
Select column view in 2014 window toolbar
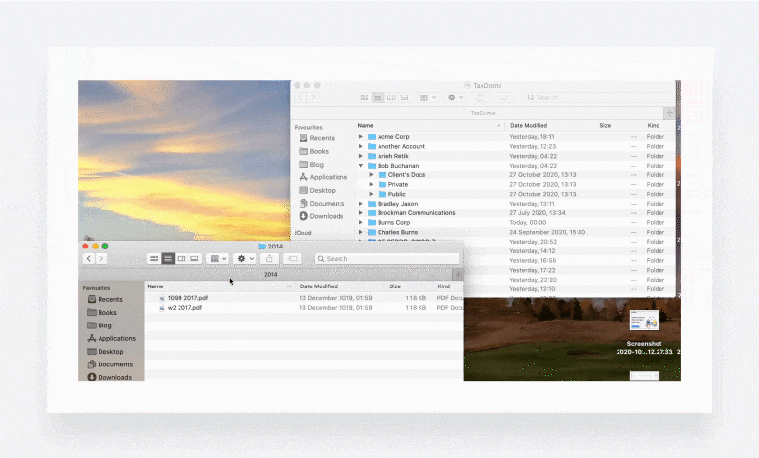click(180, 258)
